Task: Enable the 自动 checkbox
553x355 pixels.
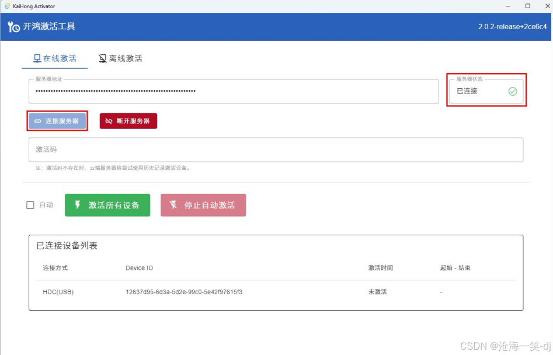Action: pyautogui.click(x=30, y=205)
